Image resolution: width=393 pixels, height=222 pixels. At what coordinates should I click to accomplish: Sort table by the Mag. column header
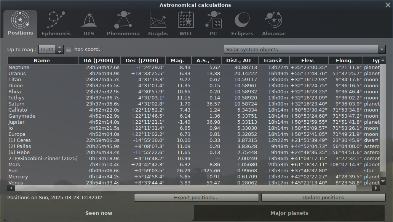pos(177,60)
